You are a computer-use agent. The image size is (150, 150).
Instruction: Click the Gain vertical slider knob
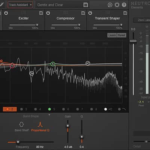pyautogui.click(x=68, y=126)
